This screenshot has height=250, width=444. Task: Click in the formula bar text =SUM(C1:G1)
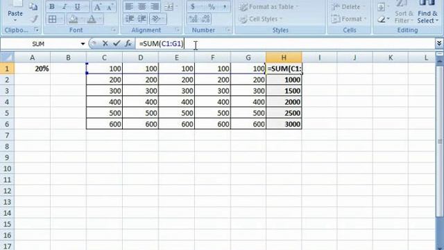[x=162, y=44]
